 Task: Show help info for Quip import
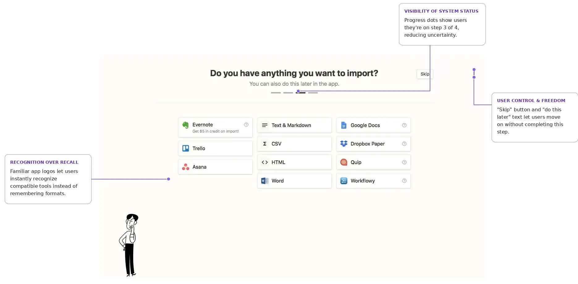click(404, 162)
